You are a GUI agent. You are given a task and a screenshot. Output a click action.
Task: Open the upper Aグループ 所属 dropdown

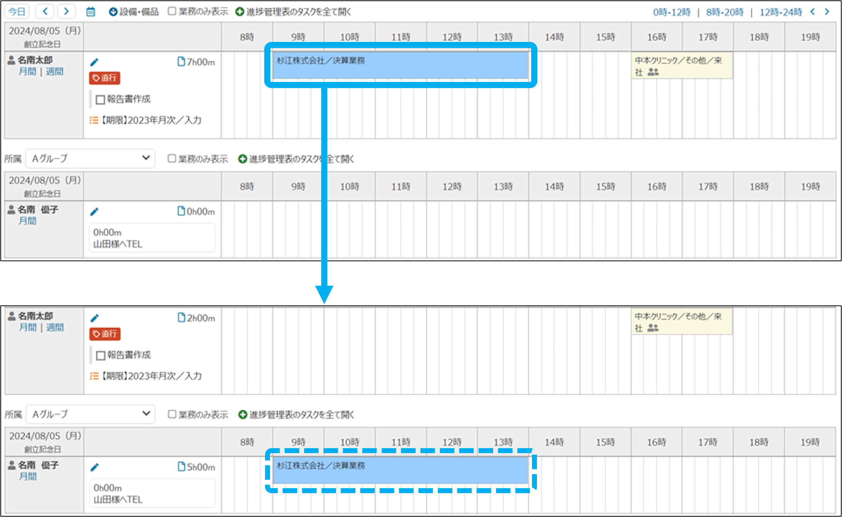point(90,158)
